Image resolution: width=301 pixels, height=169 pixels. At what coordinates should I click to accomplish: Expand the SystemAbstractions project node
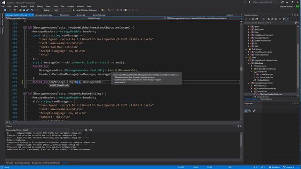[249, 41]
